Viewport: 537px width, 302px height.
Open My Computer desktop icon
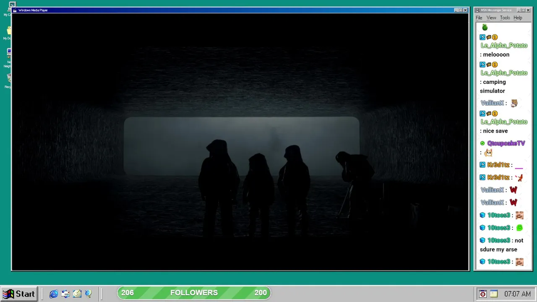[9, 9]
